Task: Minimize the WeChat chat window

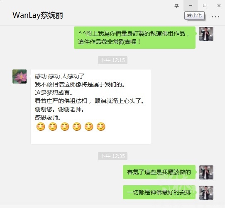Action: click(191, 5)
